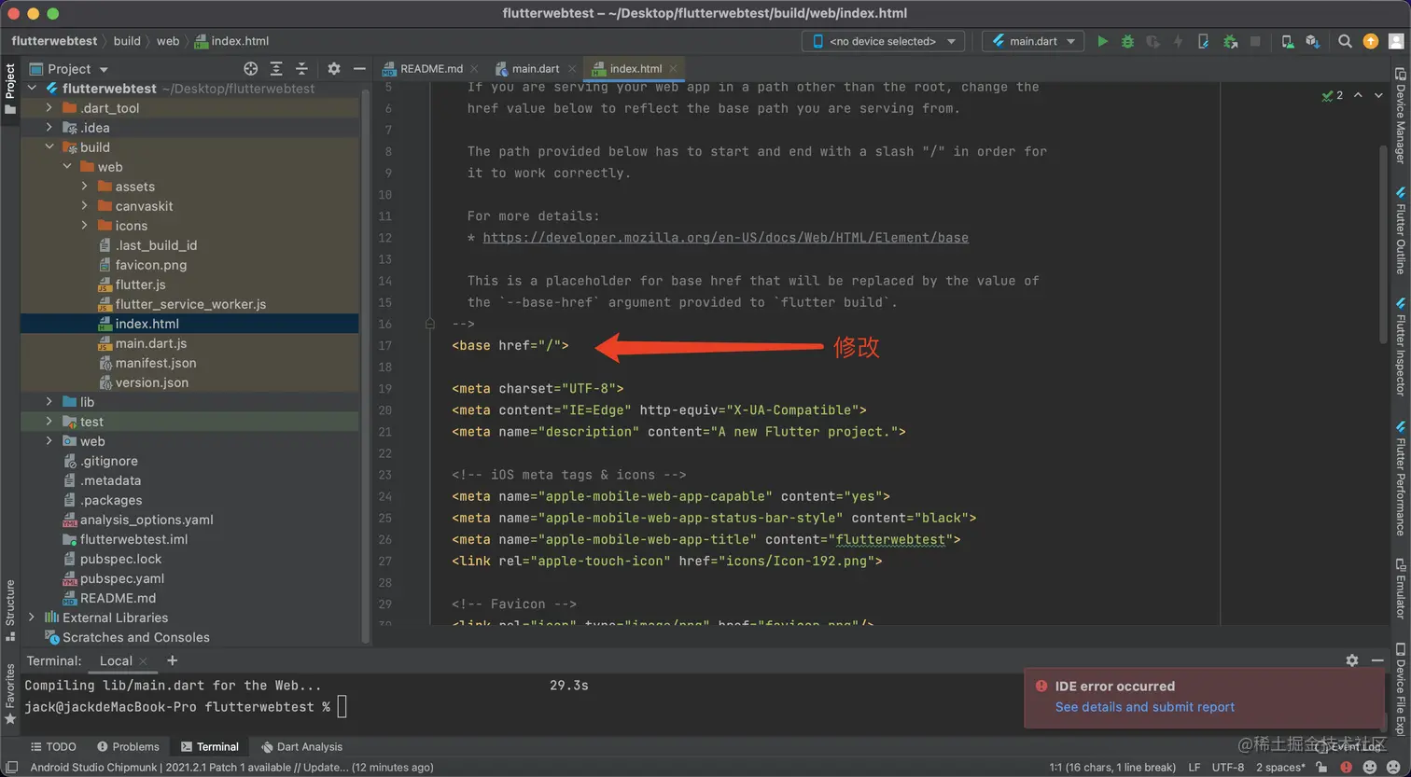Open the Dart Analysis tool window tab
This screenshot has height=777, width=1411.
[x=301, y=746]
